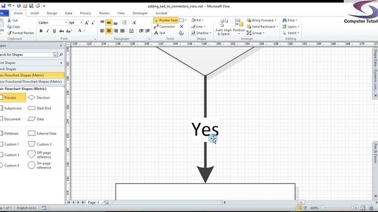Justify the paragraph text
This screenshot has height=212, width=378.
(123, 31)
